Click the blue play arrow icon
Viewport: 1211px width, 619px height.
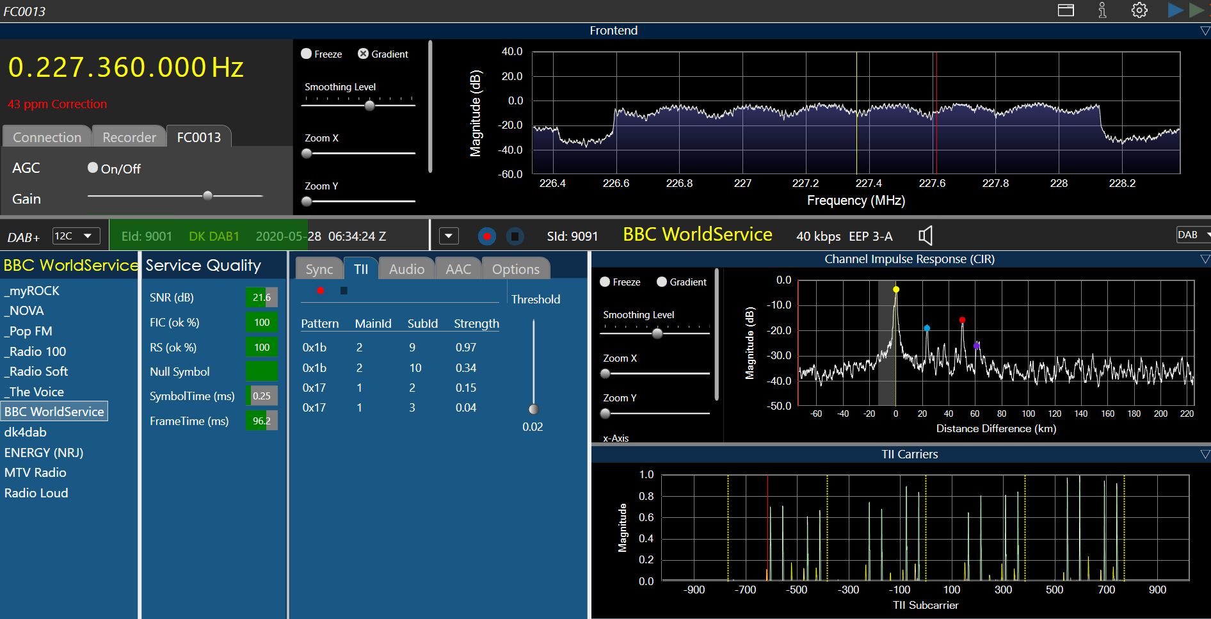click(x=1175, y=10)
